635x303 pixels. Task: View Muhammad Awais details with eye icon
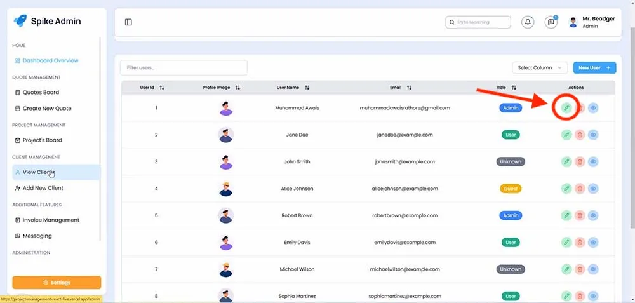point(593,108)
